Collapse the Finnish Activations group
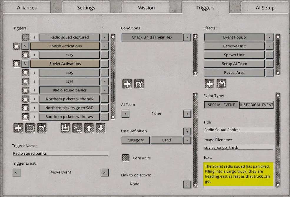290x197 pixels. 25,46
